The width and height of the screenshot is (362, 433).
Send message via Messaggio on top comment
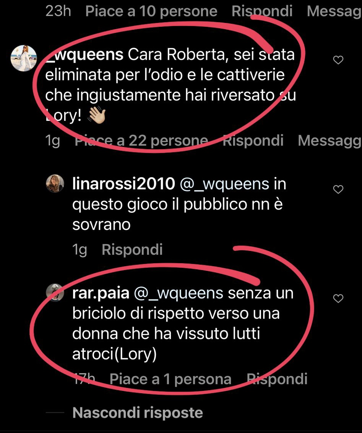pyautogui.click(x=334, y=11)
